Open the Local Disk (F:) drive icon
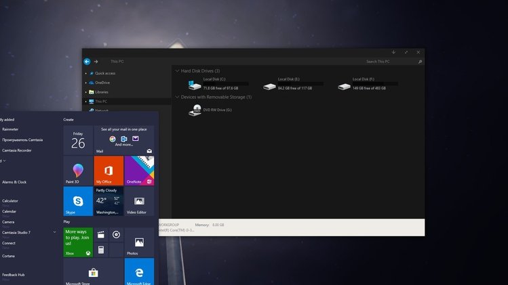Image resolution: width=508 pixels, height=285 pixels. click(344, 87)
